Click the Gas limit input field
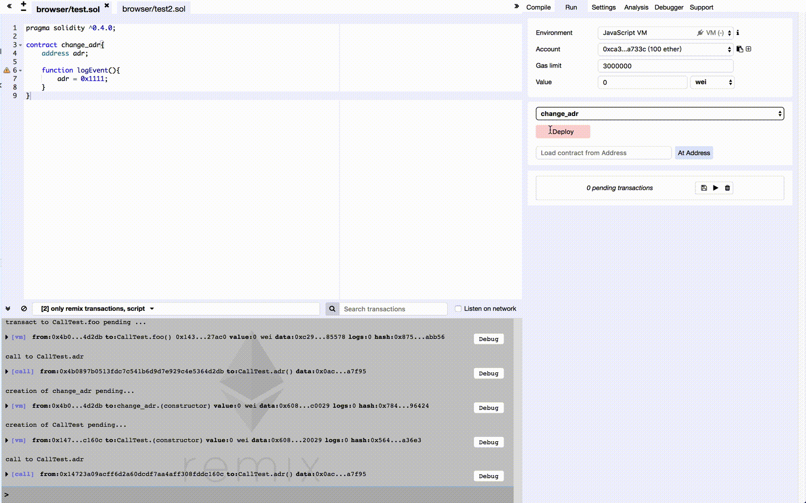 665,66
